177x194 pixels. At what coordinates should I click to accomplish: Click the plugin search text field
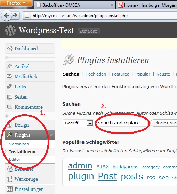click(x=121, y=123)
